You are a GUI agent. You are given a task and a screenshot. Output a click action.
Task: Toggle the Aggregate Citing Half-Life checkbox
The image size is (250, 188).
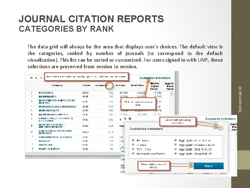point(175,154)
